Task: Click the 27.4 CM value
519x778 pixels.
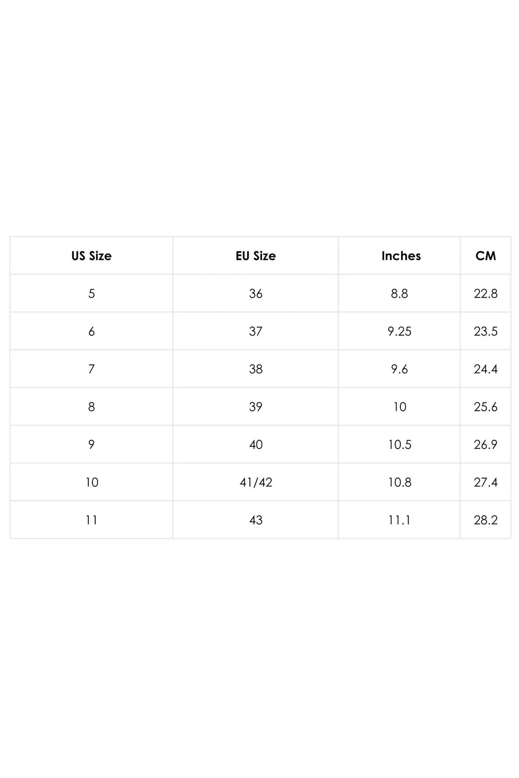Action: point(485,482)
